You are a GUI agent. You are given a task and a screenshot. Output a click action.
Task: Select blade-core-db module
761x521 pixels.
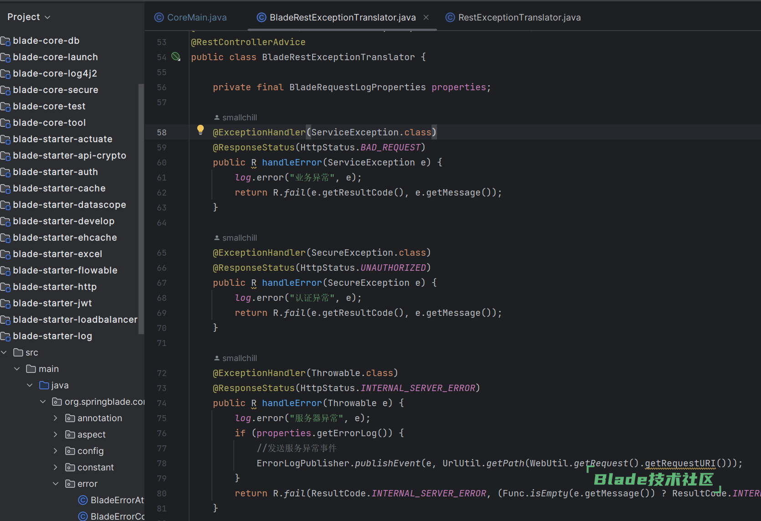coord(46,41)
